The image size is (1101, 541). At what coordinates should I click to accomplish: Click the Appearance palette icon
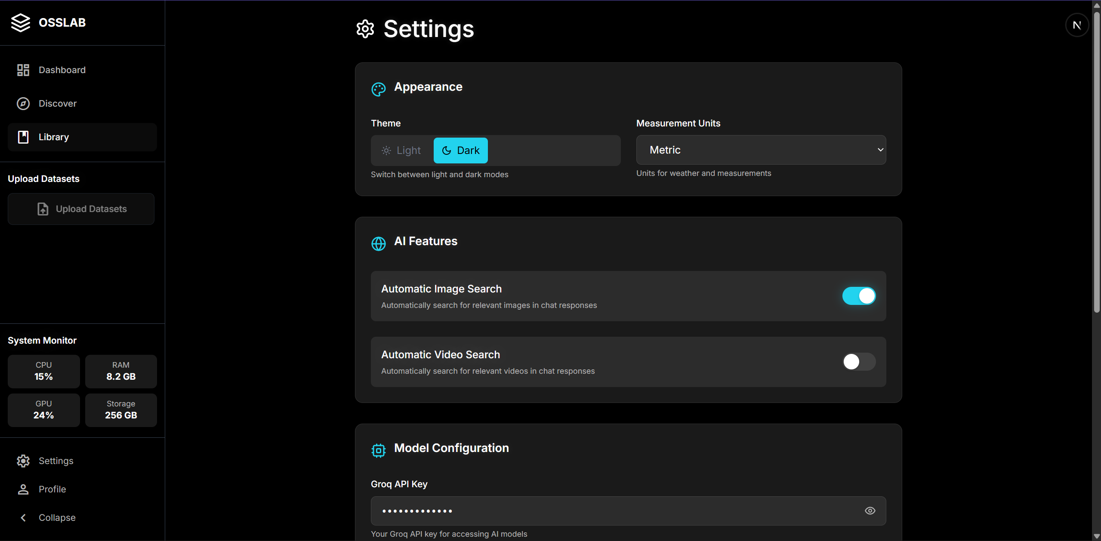point(378,89)
